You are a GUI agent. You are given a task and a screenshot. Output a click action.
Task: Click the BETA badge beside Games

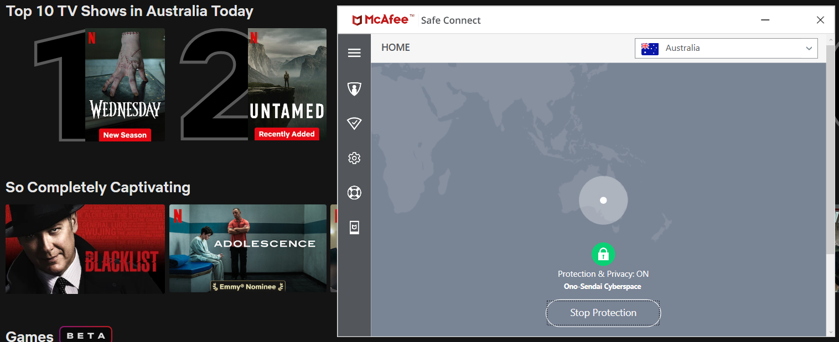tap(86, 335)
